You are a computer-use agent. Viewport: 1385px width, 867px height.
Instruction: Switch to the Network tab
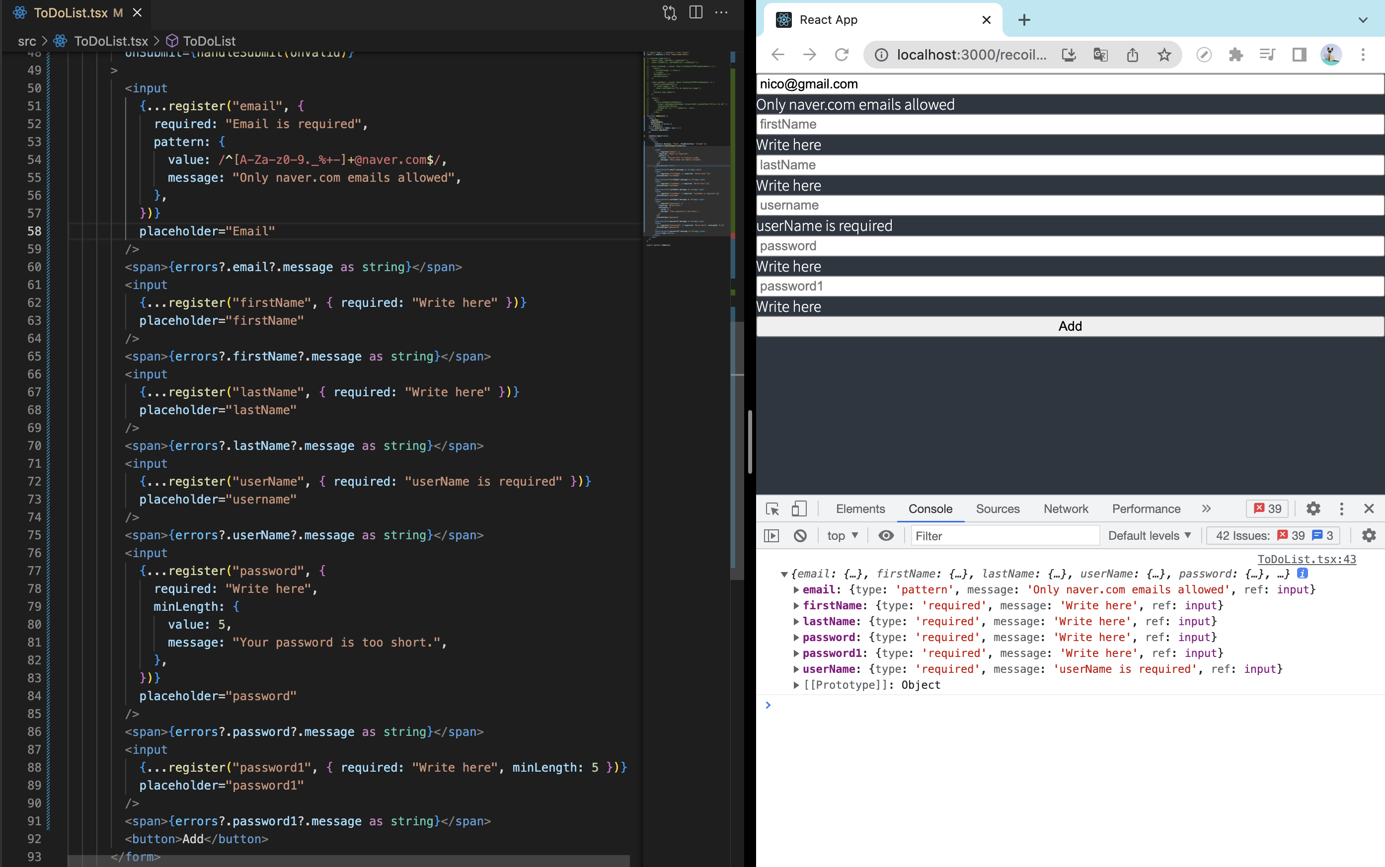click(1065, 508)
